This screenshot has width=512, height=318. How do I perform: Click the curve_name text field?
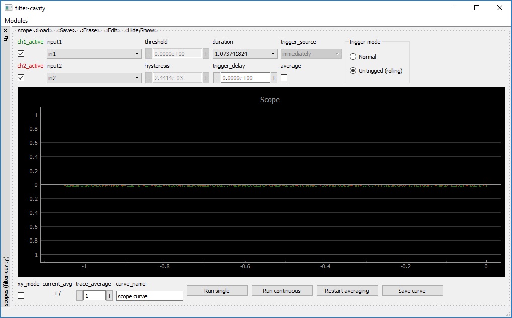(150, 296)
